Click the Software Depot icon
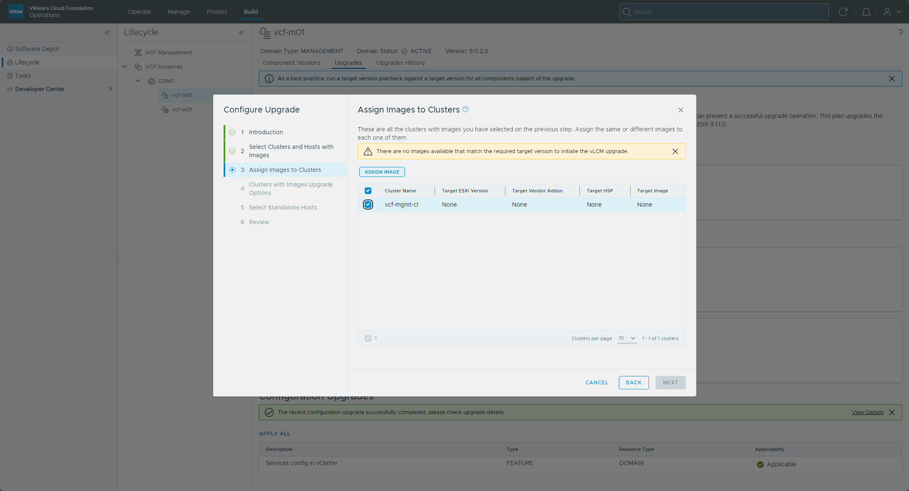This screenshot has height=491, width=909. [10, 49]
